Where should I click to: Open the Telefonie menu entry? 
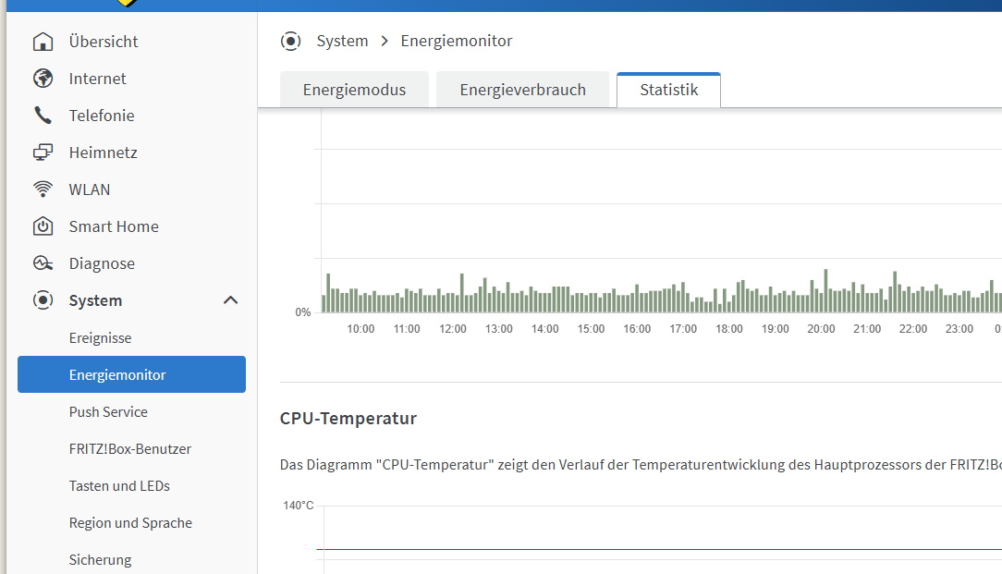point(102,116)
